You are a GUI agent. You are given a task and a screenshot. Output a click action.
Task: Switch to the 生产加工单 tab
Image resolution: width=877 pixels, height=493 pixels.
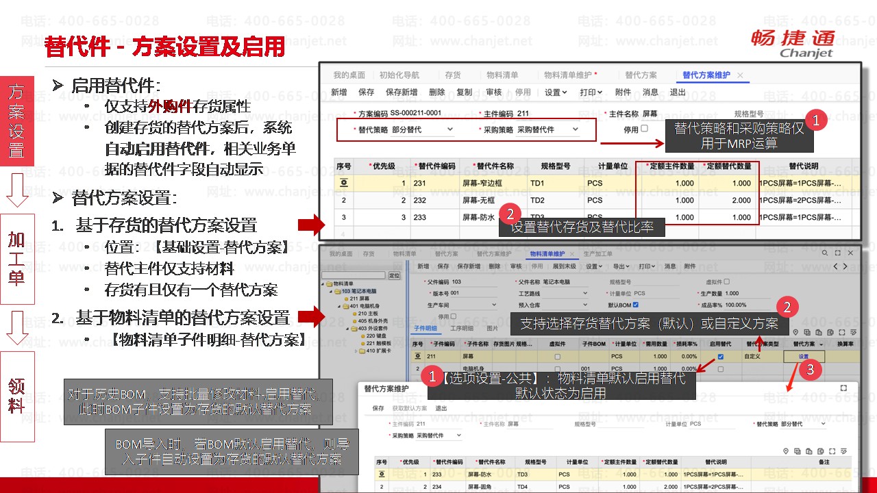coord(599,253)
